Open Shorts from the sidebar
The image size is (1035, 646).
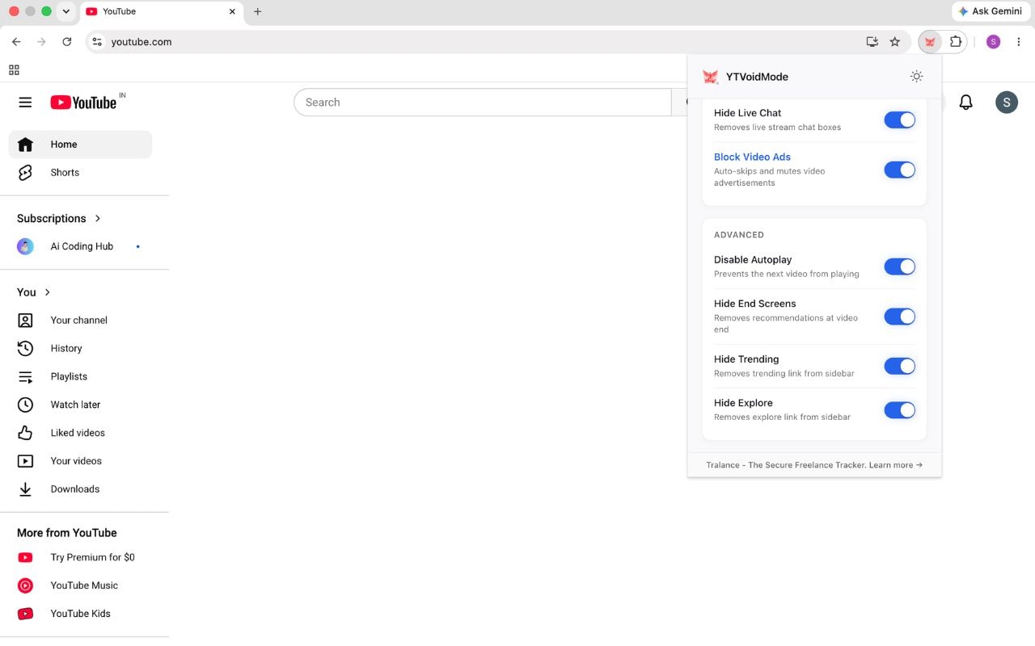(80, 173)
